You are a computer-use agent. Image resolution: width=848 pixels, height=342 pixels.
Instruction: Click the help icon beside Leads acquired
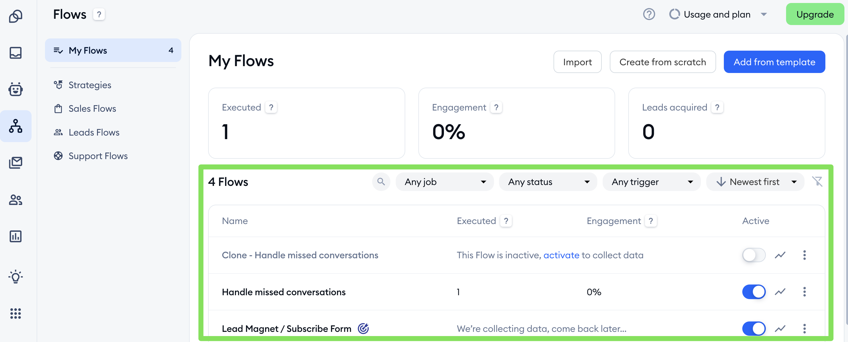(x=717, y=108)
